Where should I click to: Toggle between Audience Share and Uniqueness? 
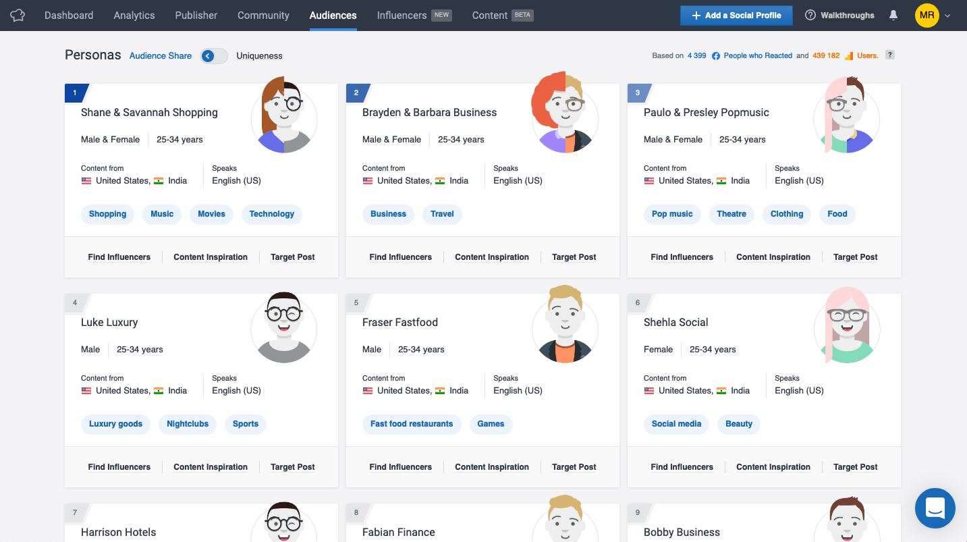coord(214,56)
